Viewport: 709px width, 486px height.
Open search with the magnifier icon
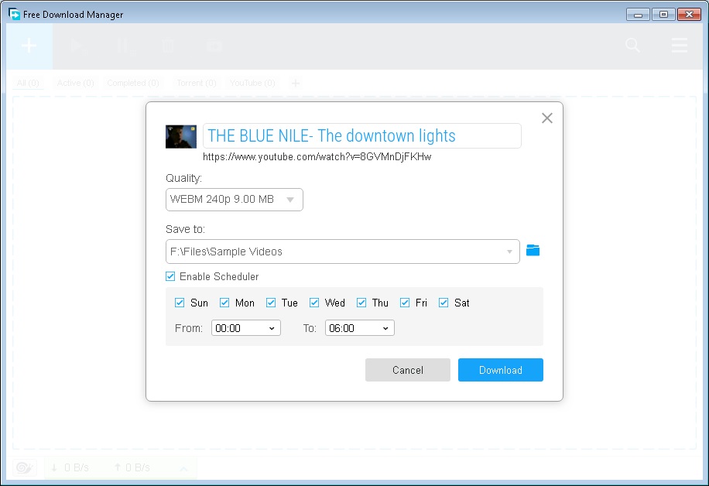[632, 46]
